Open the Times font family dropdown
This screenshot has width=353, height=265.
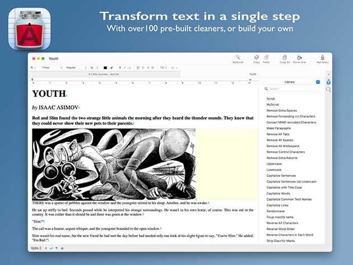pos(52,68)
